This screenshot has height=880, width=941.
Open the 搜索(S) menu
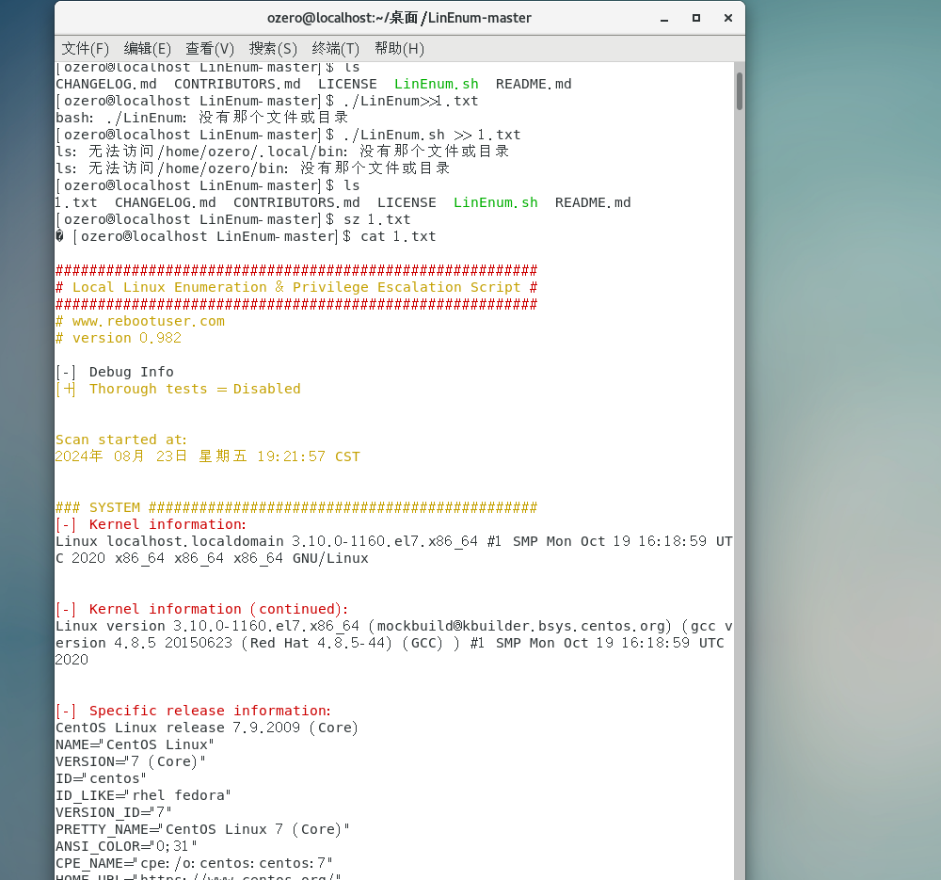tap(273, 48)
